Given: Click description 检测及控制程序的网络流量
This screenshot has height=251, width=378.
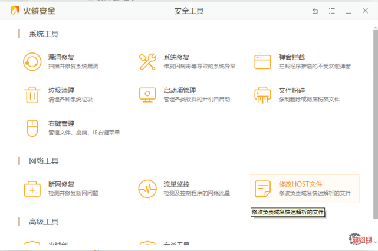Looking at the screenshot, I should [197, 193].
